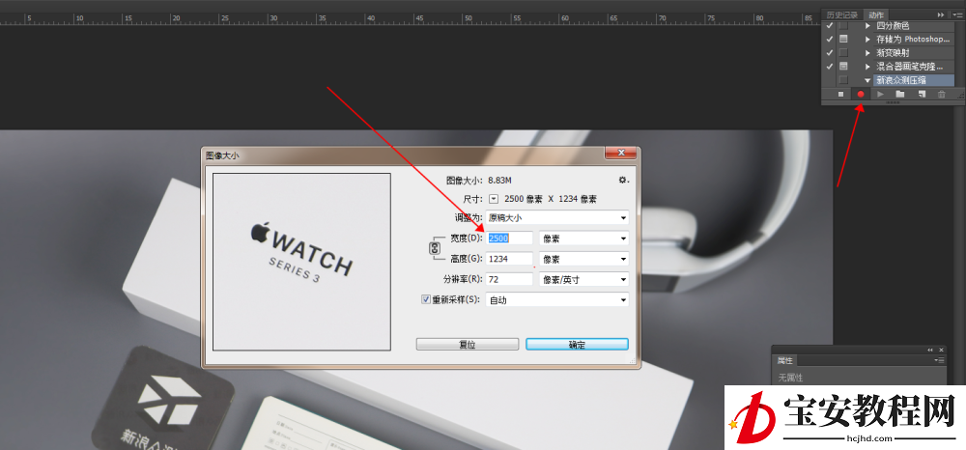Toggle dialog box for 渐变映射 action

coord(843,52)
